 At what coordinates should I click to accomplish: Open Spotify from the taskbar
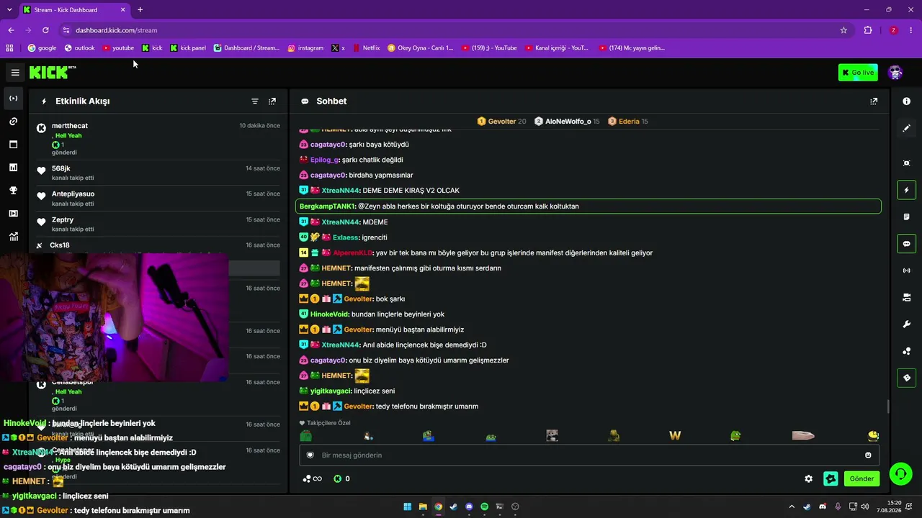pos(484,506)
